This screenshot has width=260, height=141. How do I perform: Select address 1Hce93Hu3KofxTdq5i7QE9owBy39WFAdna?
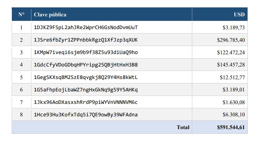(x=86, y=115)
